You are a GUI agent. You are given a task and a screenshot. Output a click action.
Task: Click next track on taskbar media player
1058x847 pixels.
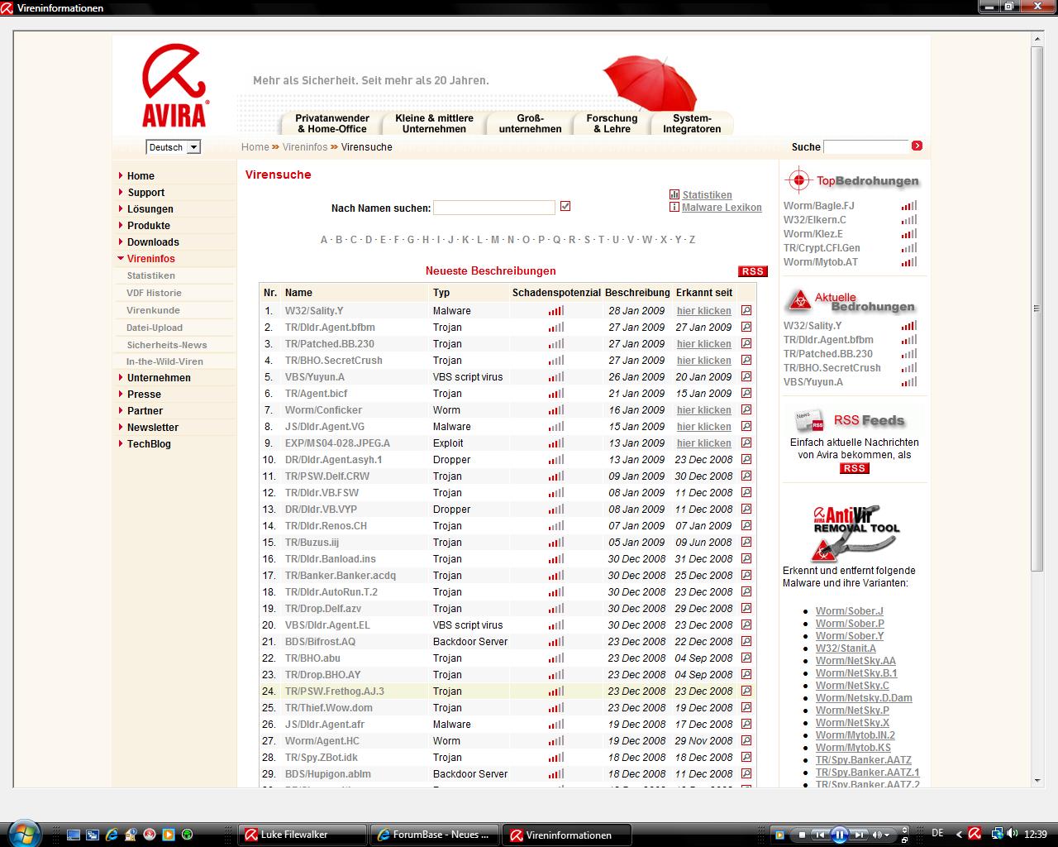point(860,835)
